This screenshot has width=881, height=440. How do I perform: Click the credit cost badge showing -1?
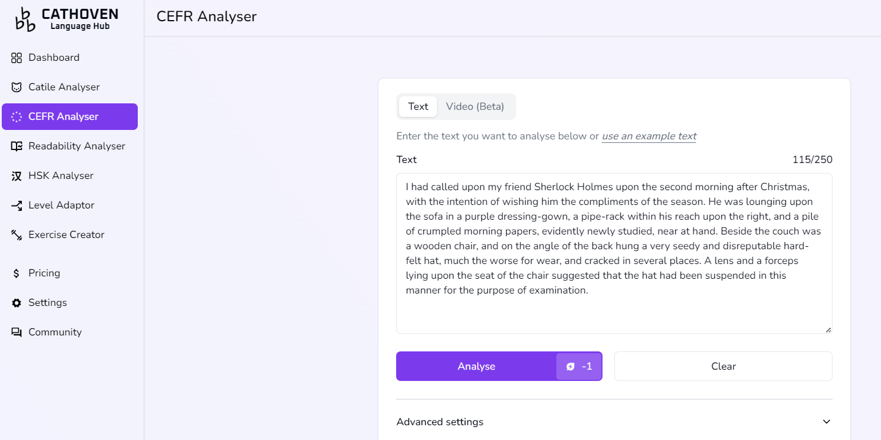[579, 366]
